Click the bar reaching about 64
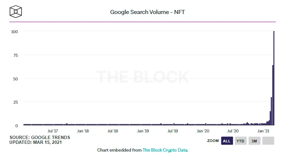Image resolution: width=284 pixels, height=156 pixels. coord(273,96)
